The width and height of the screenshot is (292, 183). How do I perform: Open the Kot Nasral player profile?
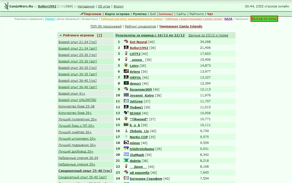[x=138, y=42]
